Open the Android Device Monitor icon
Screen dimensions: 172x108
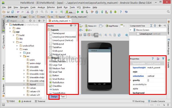click(115, 12)
